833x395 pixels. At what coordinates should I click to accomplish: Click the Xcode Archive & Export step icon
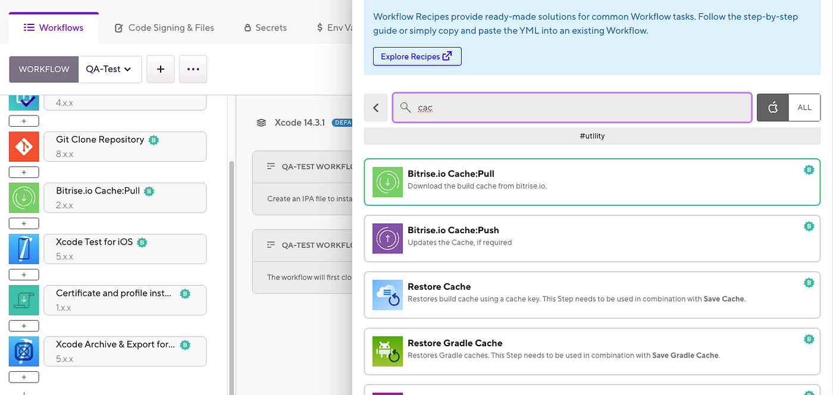24,351
